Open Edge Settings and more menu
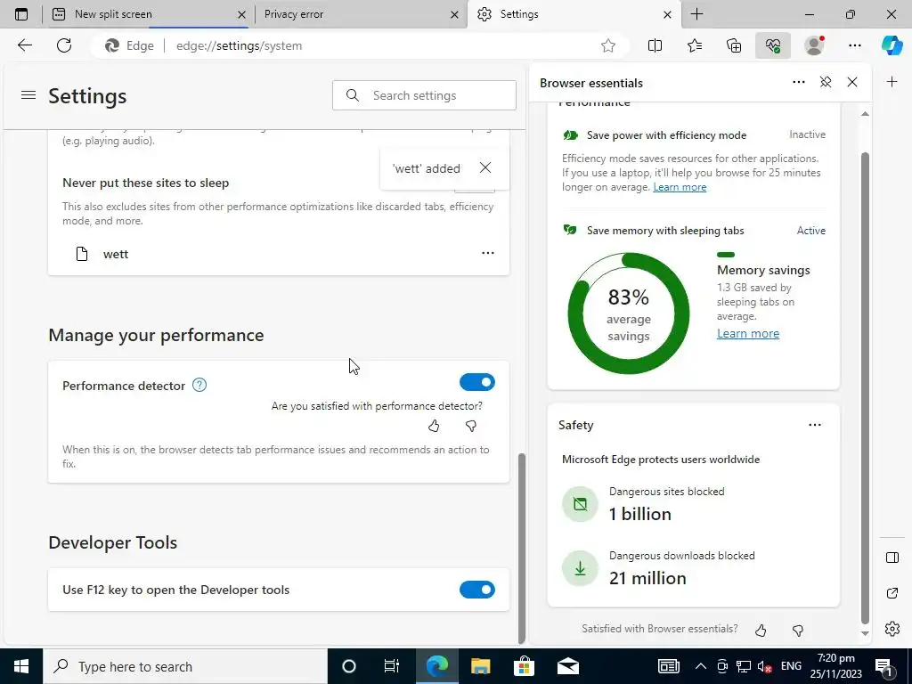The image size is (912, 684). pyautogui.click(x=854, y=45)
